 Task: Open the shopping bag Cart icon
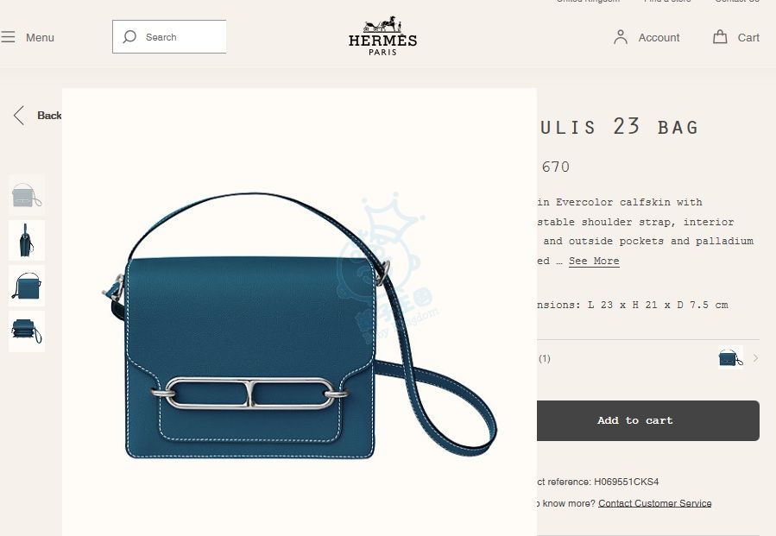[x=720, y=36]
